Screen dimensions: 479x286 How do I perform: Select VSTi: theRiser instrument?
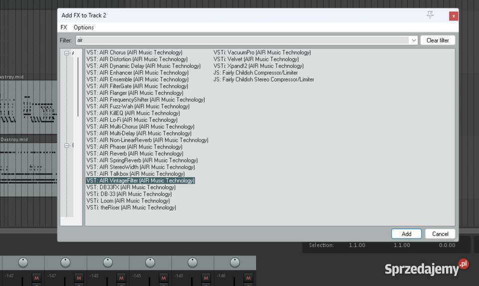pos(131,207)
